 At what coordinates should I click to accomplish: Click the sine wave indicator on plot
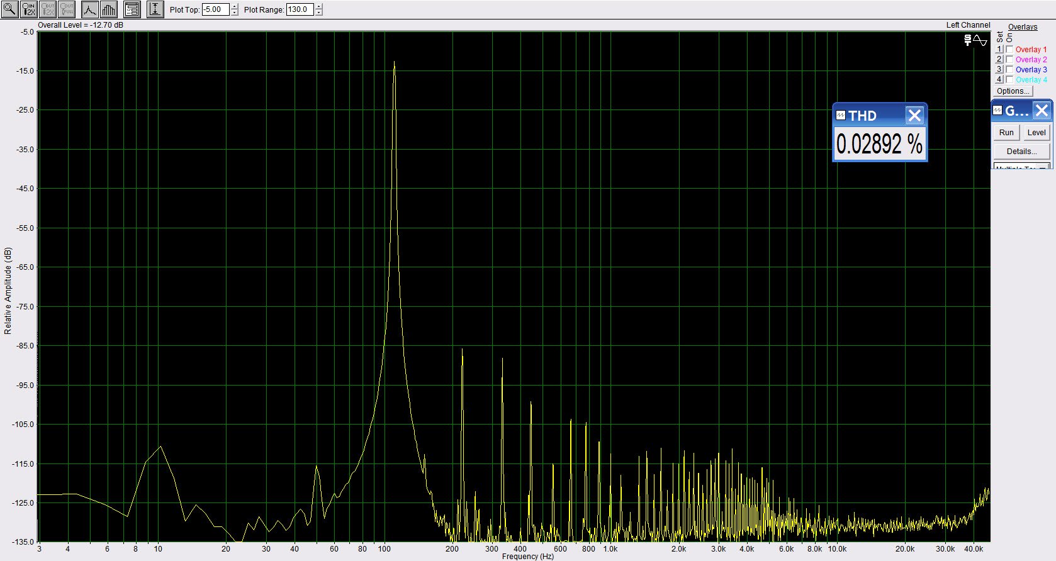pos(980,40)
